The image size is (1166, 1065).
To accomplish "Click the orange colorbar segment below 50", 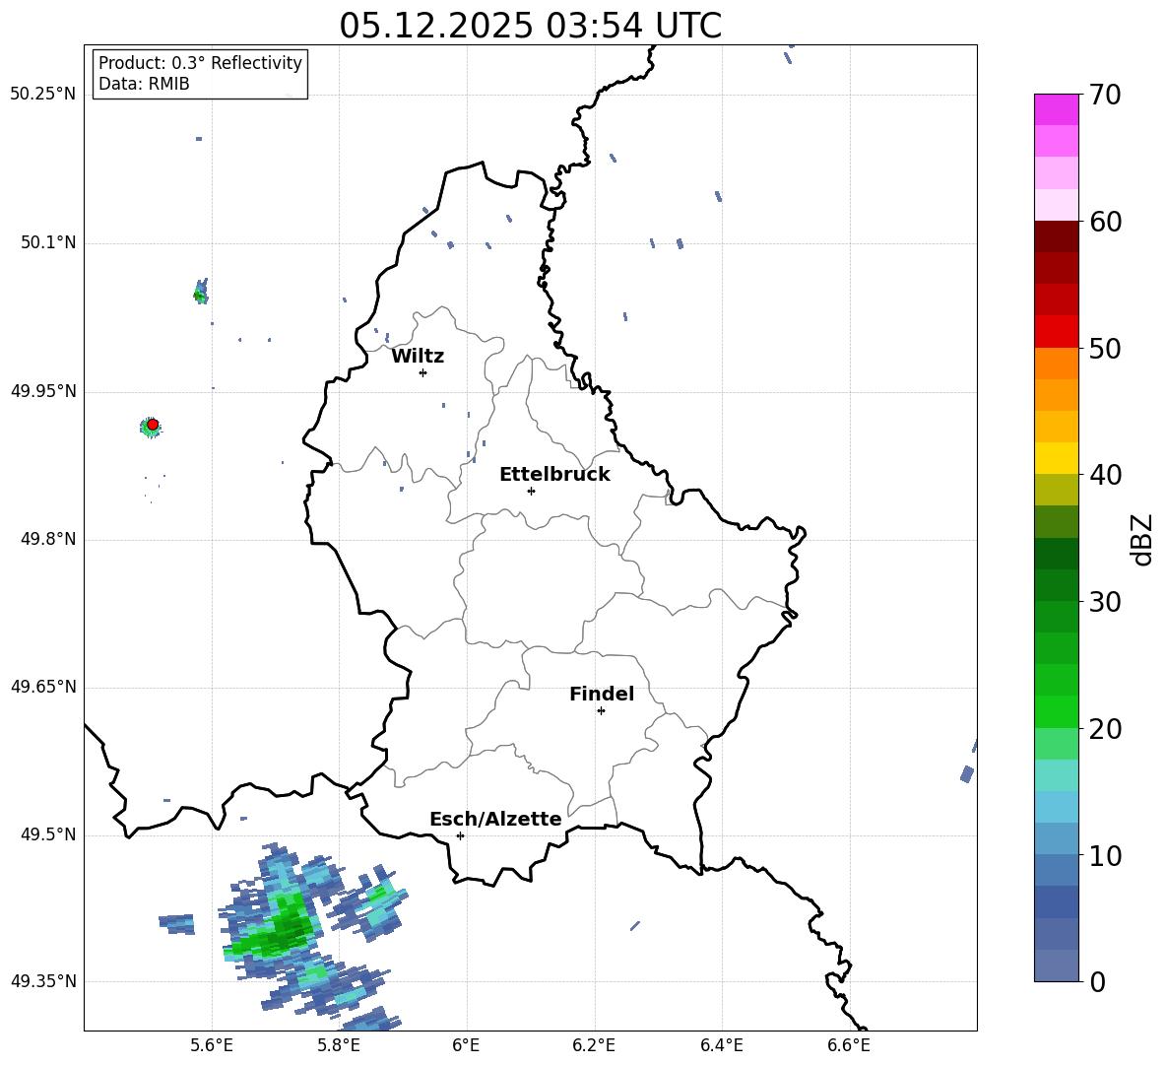I will click(1056, 364).
